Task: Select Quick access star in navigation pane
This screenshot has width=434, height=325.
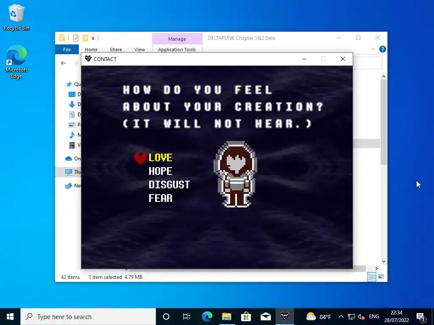Action: coord(69,84)
